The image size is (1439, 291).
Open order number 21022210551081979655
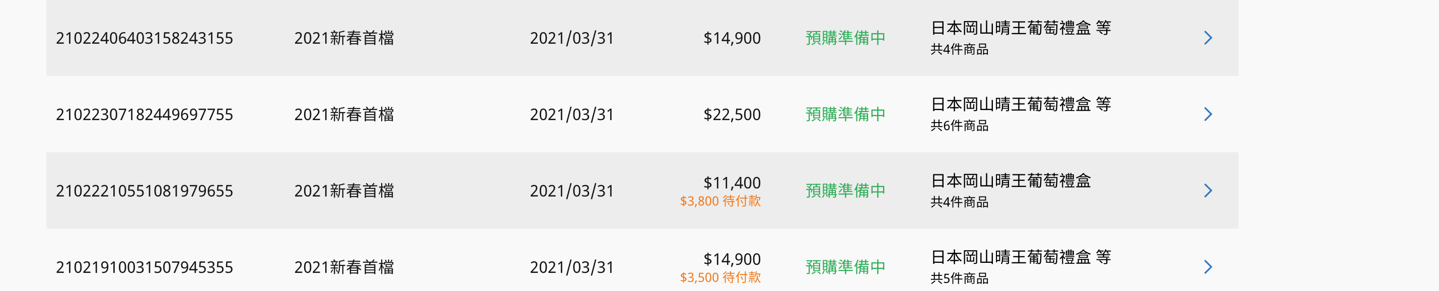[144, 190]
